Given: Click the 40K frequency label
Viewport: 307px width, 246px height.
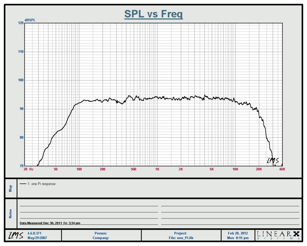Looking at the screenshot, I should (x=281, y=169).
